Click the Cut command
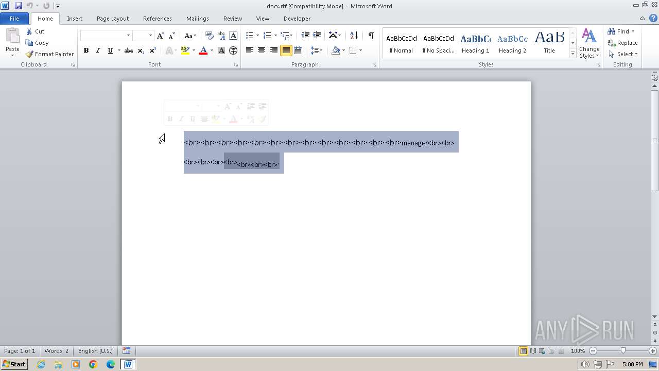The width and height of the screenshot is (659, 371). [36, 31]
